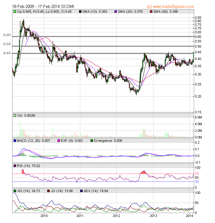
Task: Click the dark red -DI (14) legend swatch
Action: click(x=48, y=191)
